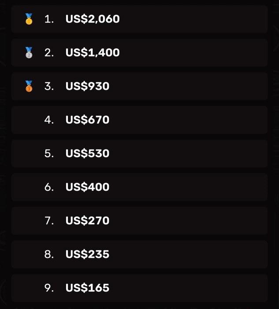
Task: Click the bronze third-place medal icon
Action: coord(29,86)
